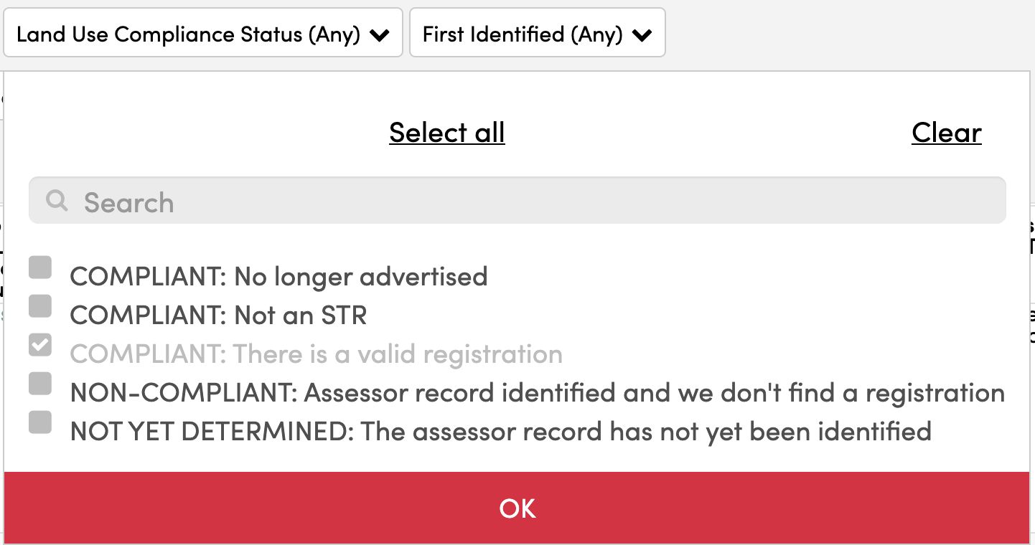Open the First Identified filter dropdown

pyautogui.click(x=537, y=33)
